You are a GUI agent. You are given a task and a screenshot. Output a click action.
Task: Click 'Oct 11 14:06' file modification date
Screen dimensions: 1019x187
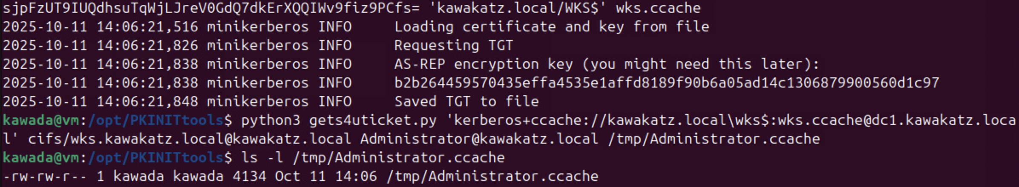click(325, 176)
